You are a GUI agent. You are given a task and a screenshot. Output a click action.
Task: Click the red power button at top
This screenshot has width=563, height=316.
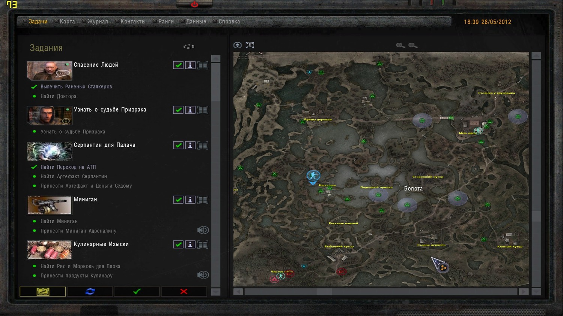[x=194, y=4]
